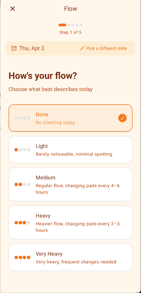The height and width of the screenshot is (293, 141).
Task: Click the three-dot Heavy intensity indicator
Action: click(x=22, y=222)
